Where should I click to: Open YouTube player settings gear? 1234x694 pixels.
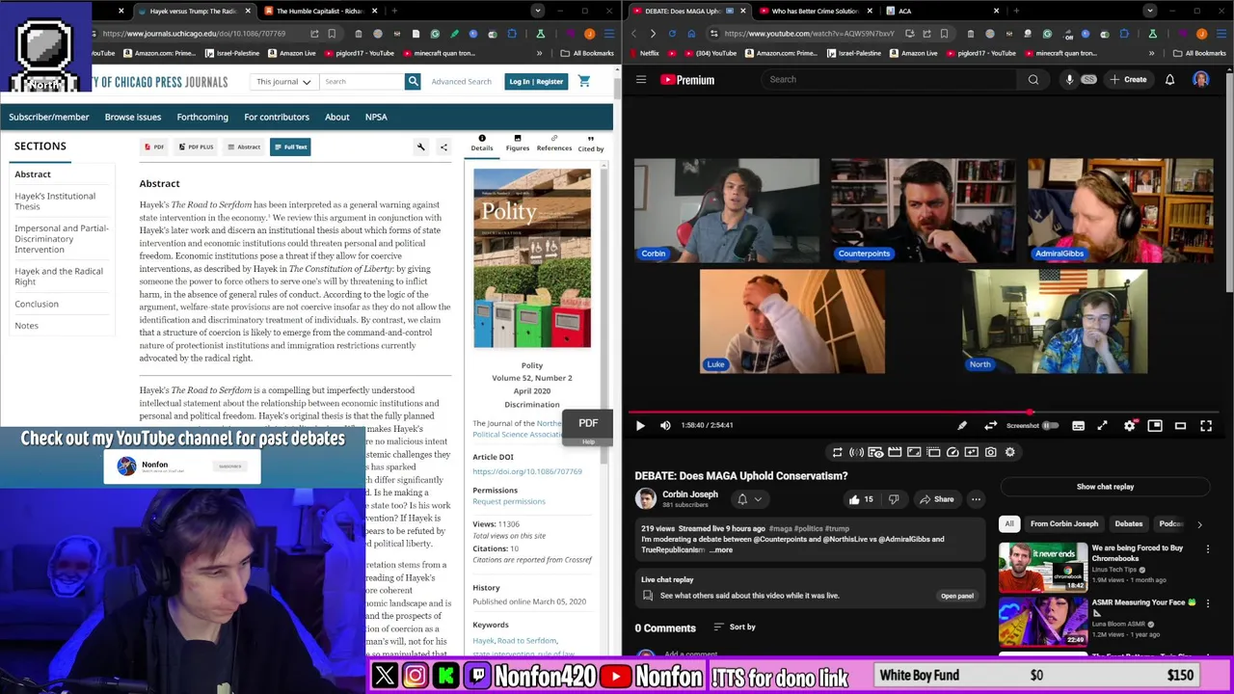(1130, 425)
